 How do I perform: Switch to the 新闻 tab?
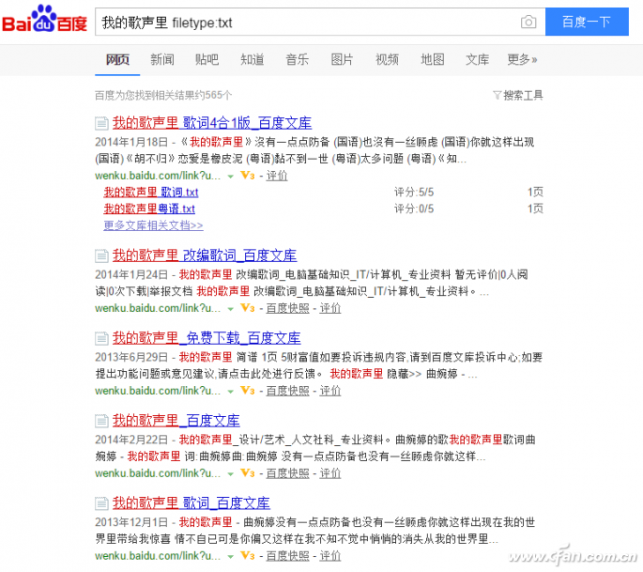[x=162, y=60]
